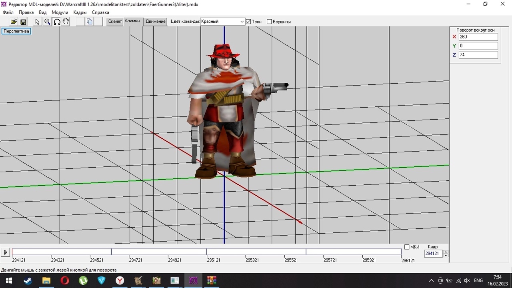Choose the rotate view tool
Screen dimensions: 512x288
click(x=57, y=22)
